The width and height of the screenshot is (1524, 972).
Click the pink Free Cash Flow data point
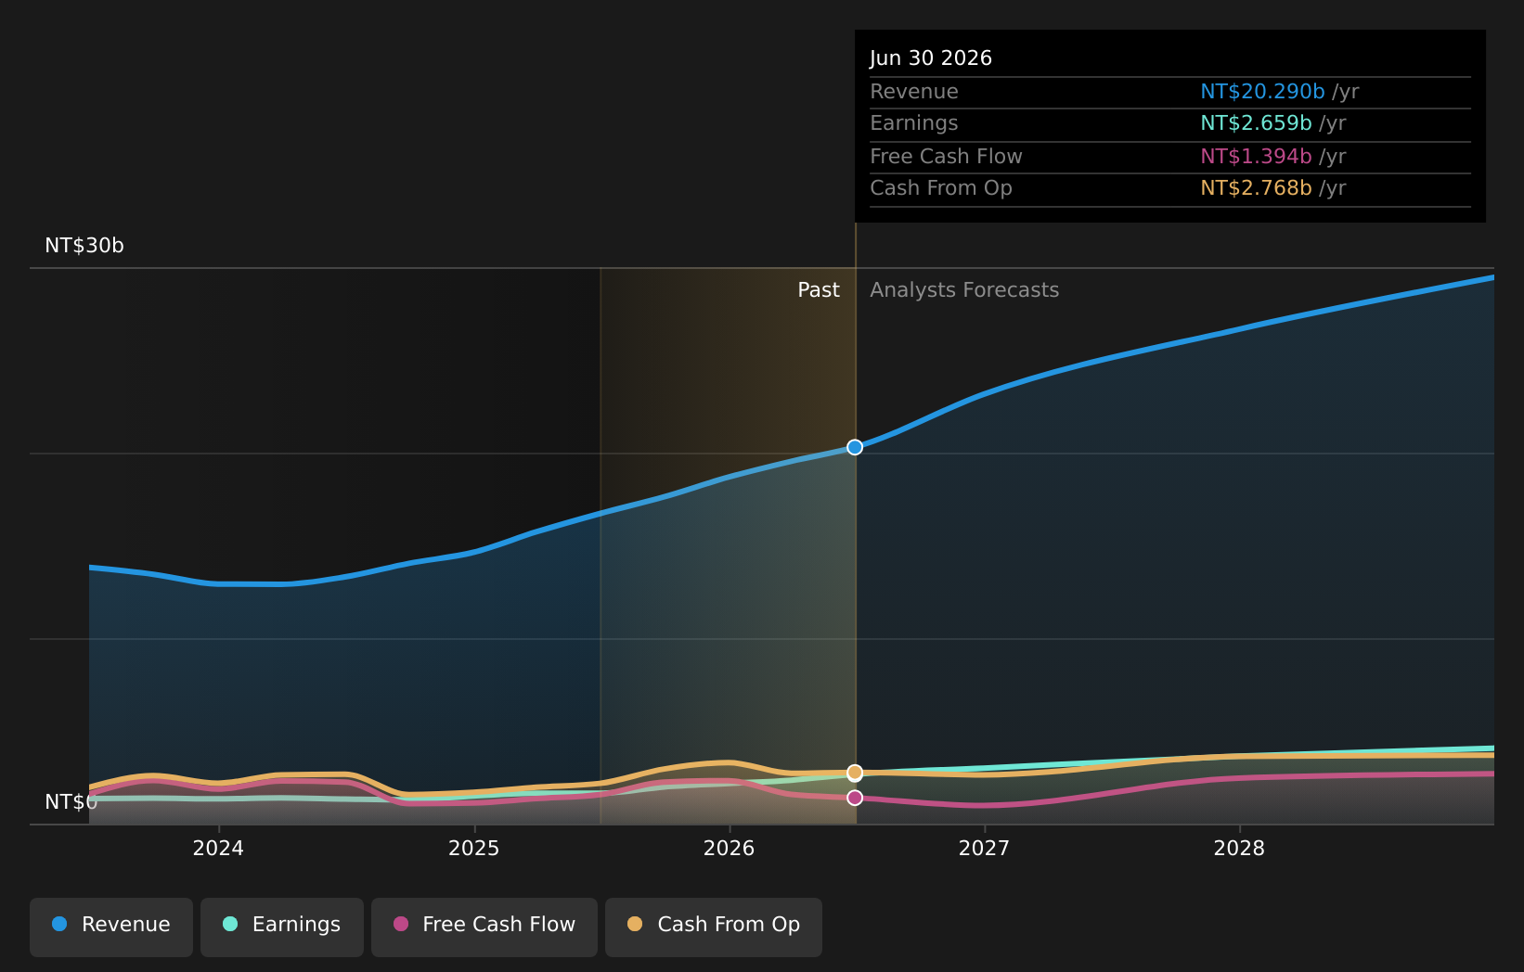855,798
